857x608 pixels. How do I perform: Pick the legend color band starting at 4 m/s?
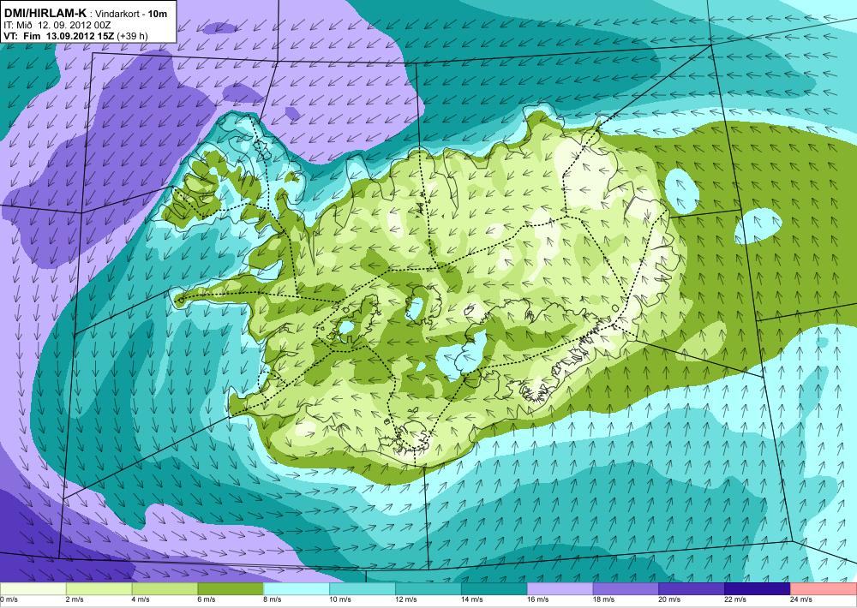[165, 589]
